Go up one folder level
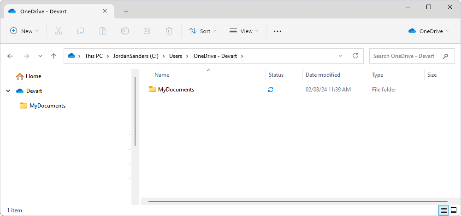The image size is (461, 216). pos(53,56)
